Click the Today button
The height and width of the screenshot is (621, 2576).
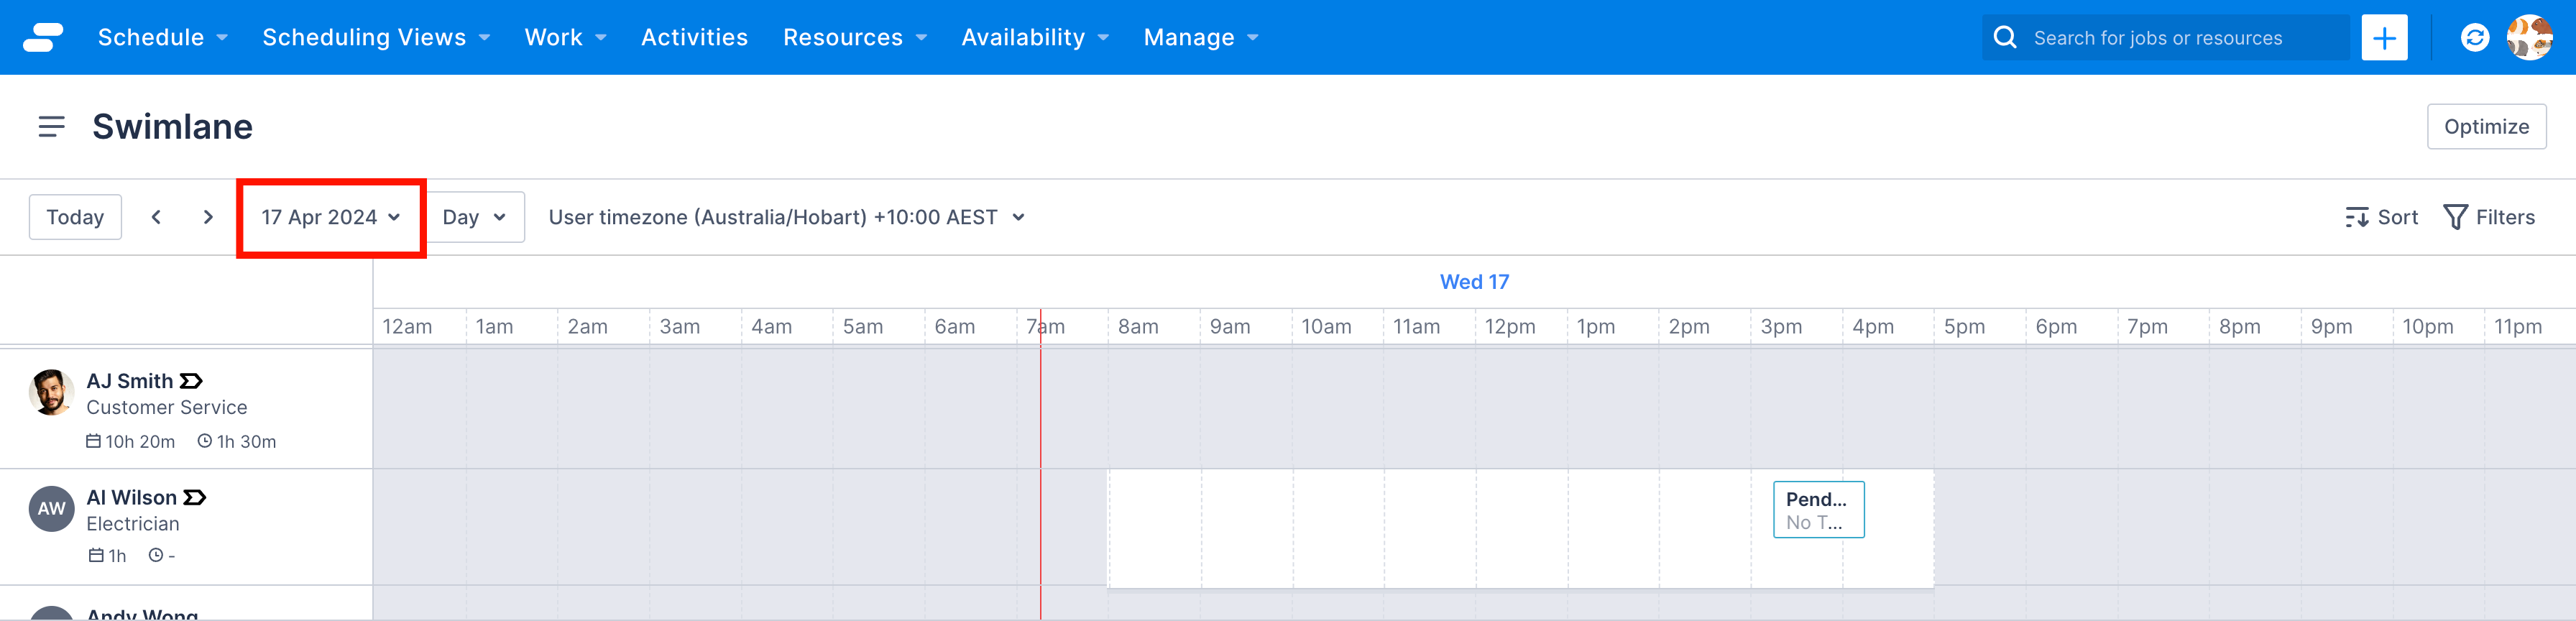75,217
